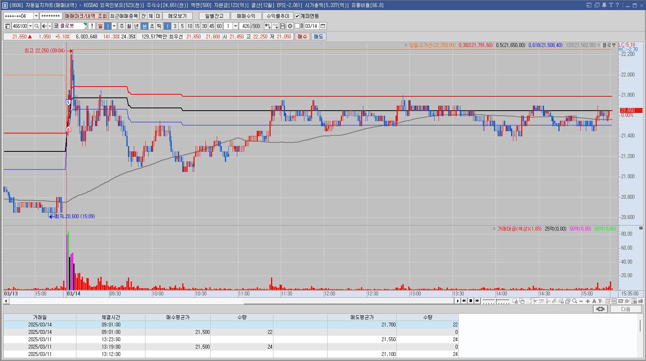Select the 5-minute interval button
The height and width of the screenshot is (361, 646).
click(182, 26)
